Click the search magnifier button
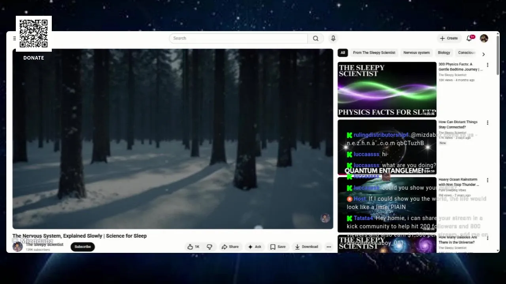Image resolution: width=506 pixels, height=284 pixels. click(315, 38)
